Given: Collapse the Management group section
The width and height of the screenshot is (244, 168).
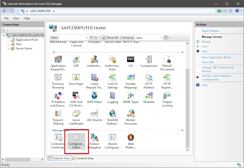Looking at the screenshot, I should (182, 130).
